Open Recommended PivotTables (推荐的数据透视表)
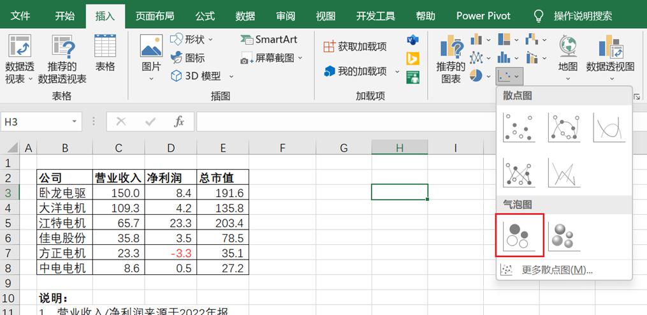This screenshot has height=315, width=647. [x=62, y=59]
